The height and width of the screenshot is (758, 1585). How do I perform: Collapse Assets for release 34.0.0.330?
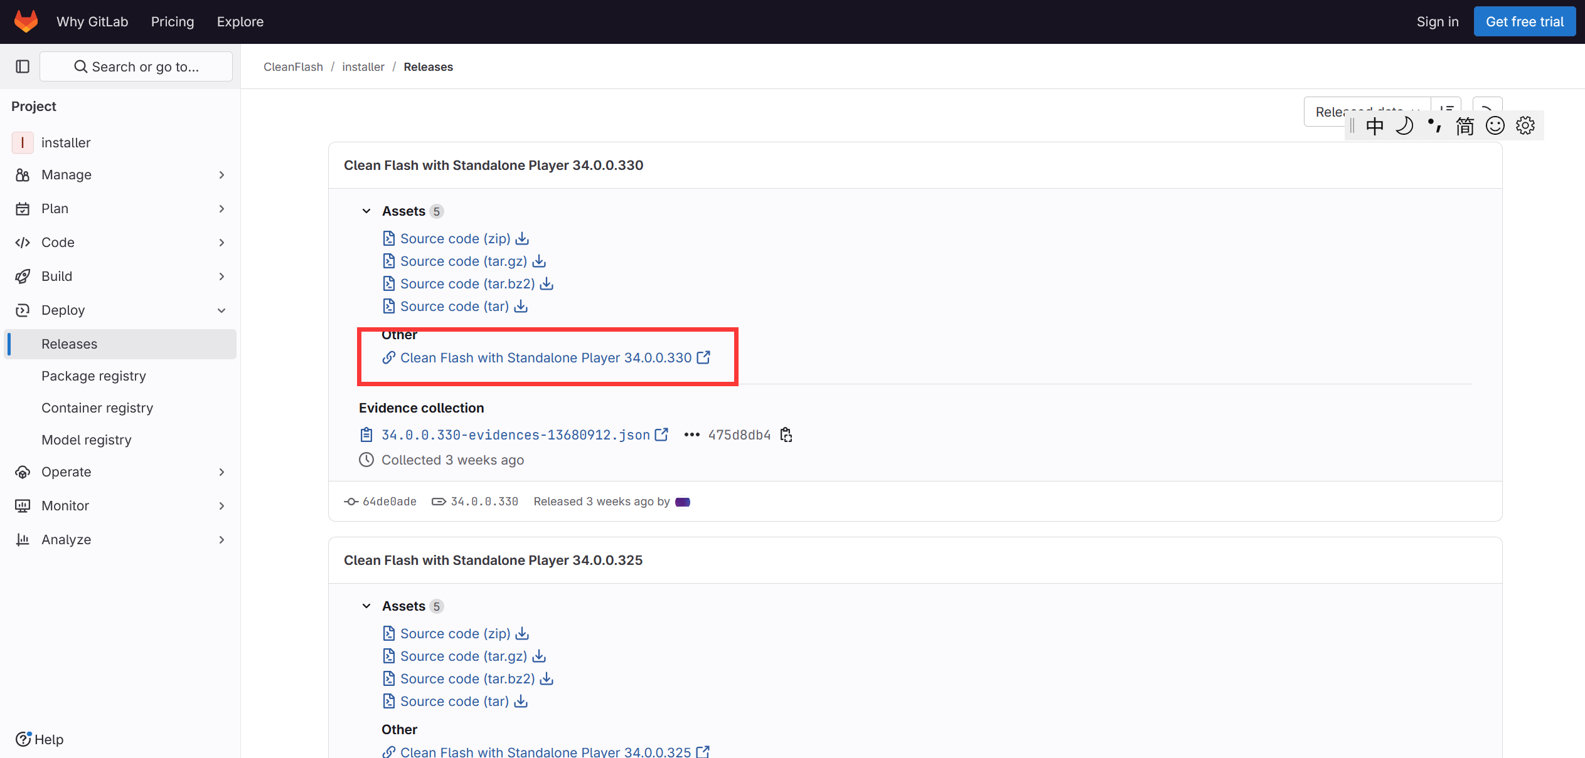[x=366, y=211]
